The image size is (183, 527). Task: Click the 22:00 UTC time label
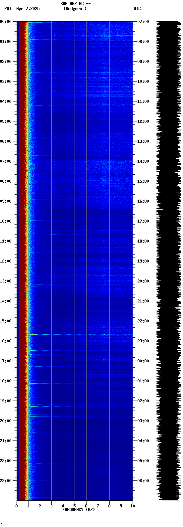(143, 321)
